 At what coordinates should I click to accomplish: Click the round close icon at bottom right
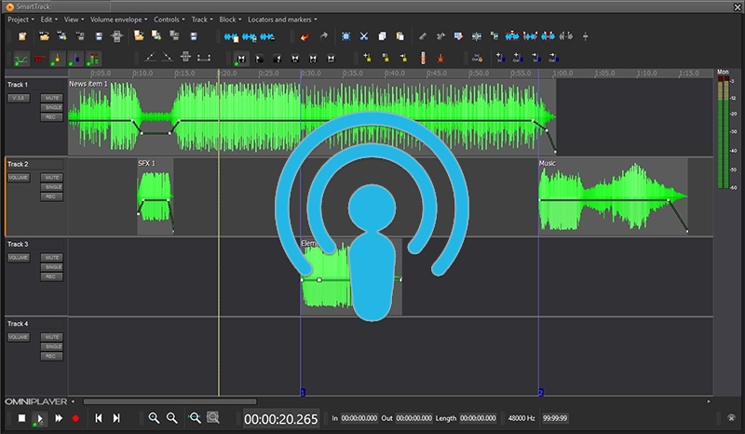tap(731, 418)
